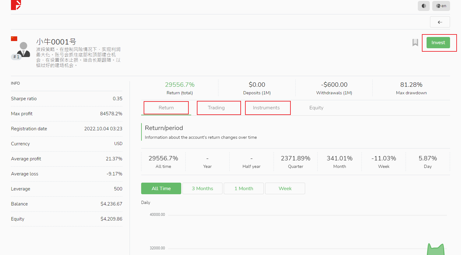461x255 pixels.
Task: Click the back arrow button
Action: 440,22
